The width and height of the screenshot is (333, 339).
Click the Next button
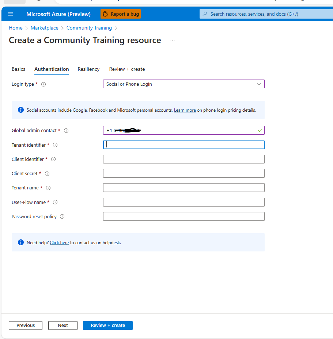point(63,325)
